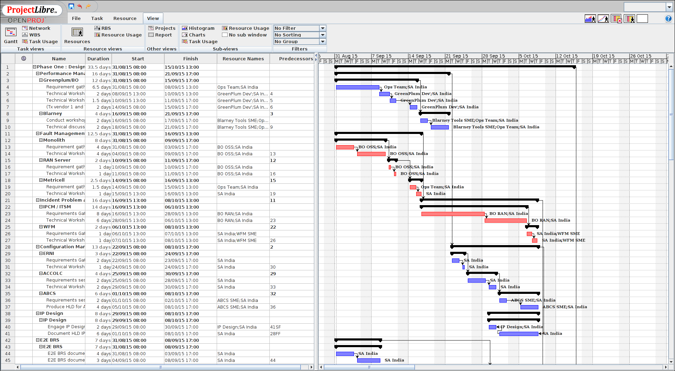Open the RBS resource view

pos(103,28)
